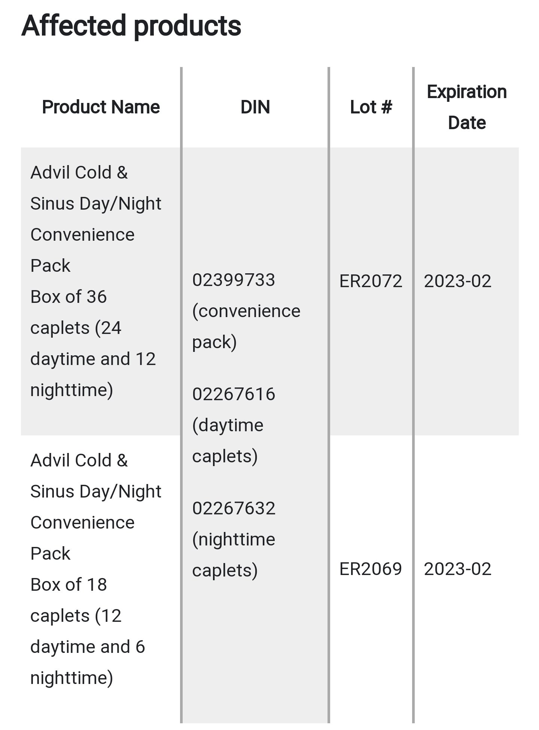Select the "(daytime caplets)" DIN label
Image resolution: width=539 pixels, height=730 pixels.
coord(228,441)
